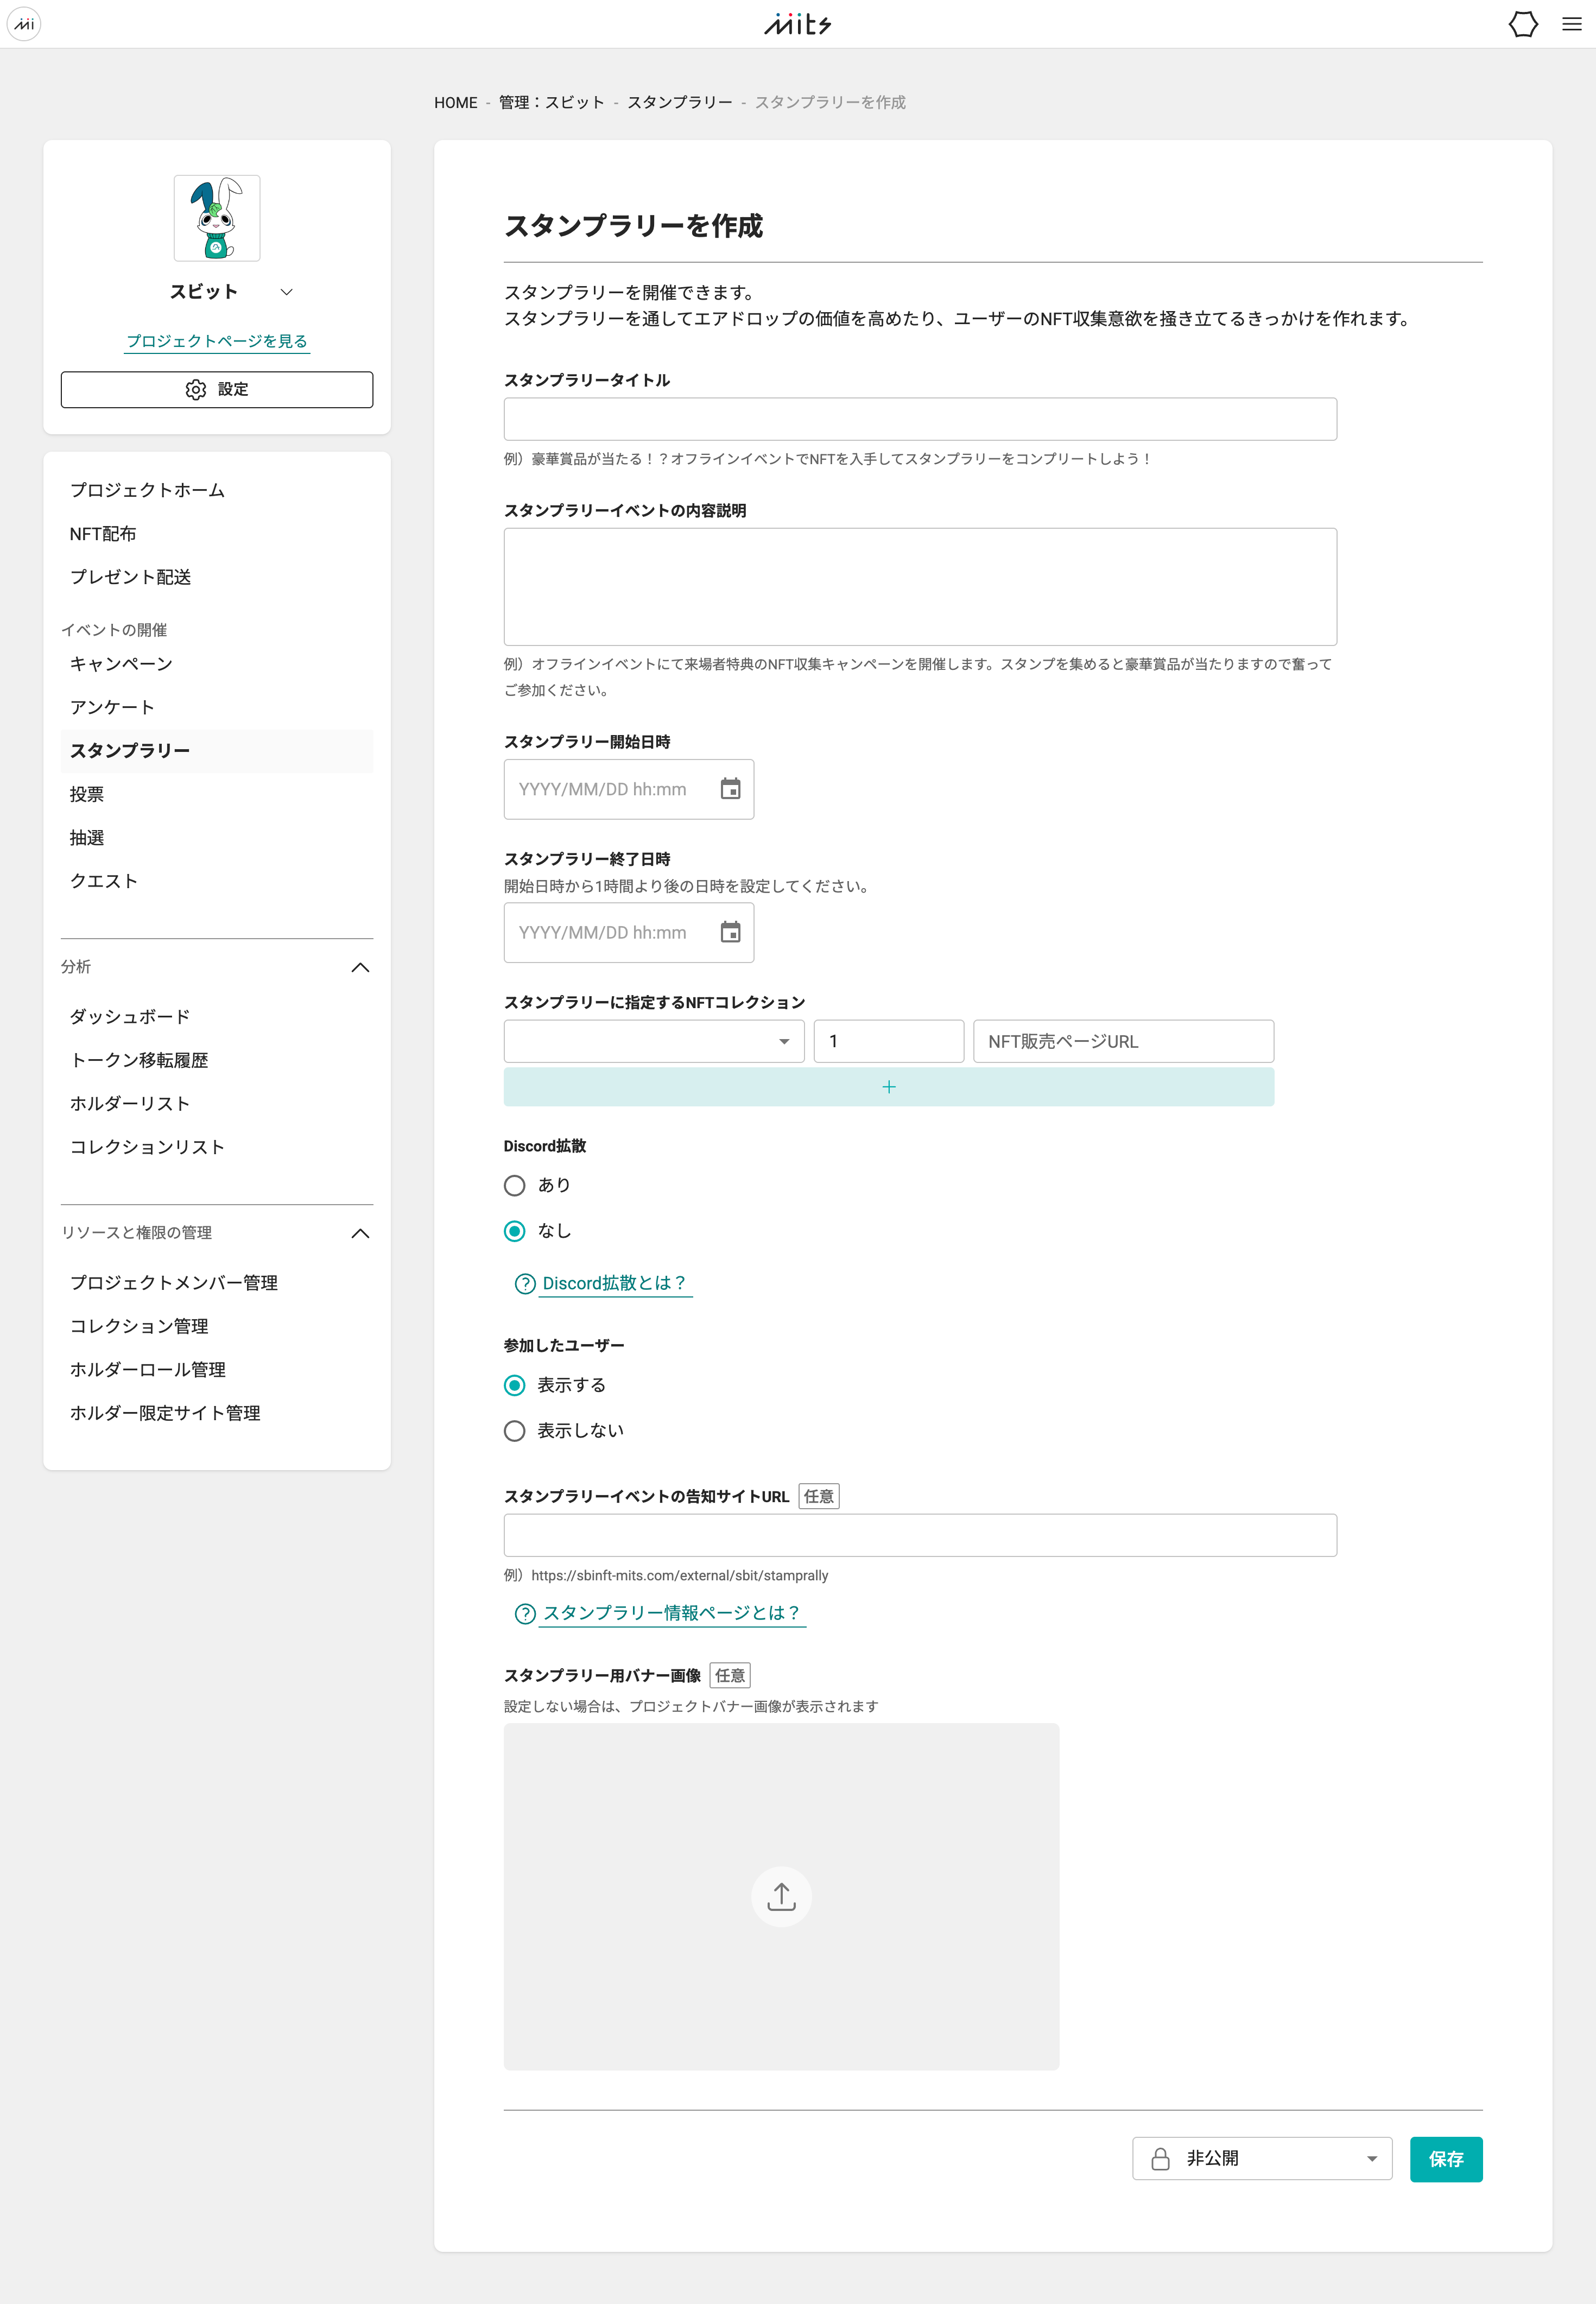Expand the スピット project switcher chevron
1596x2304 pixels.
[x=287, y=292]
